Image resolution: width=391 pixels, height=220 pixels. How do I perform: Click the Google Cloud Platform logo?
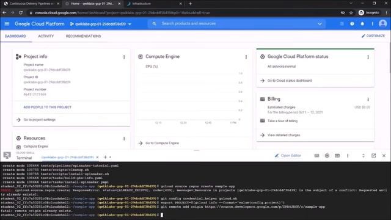39,24
